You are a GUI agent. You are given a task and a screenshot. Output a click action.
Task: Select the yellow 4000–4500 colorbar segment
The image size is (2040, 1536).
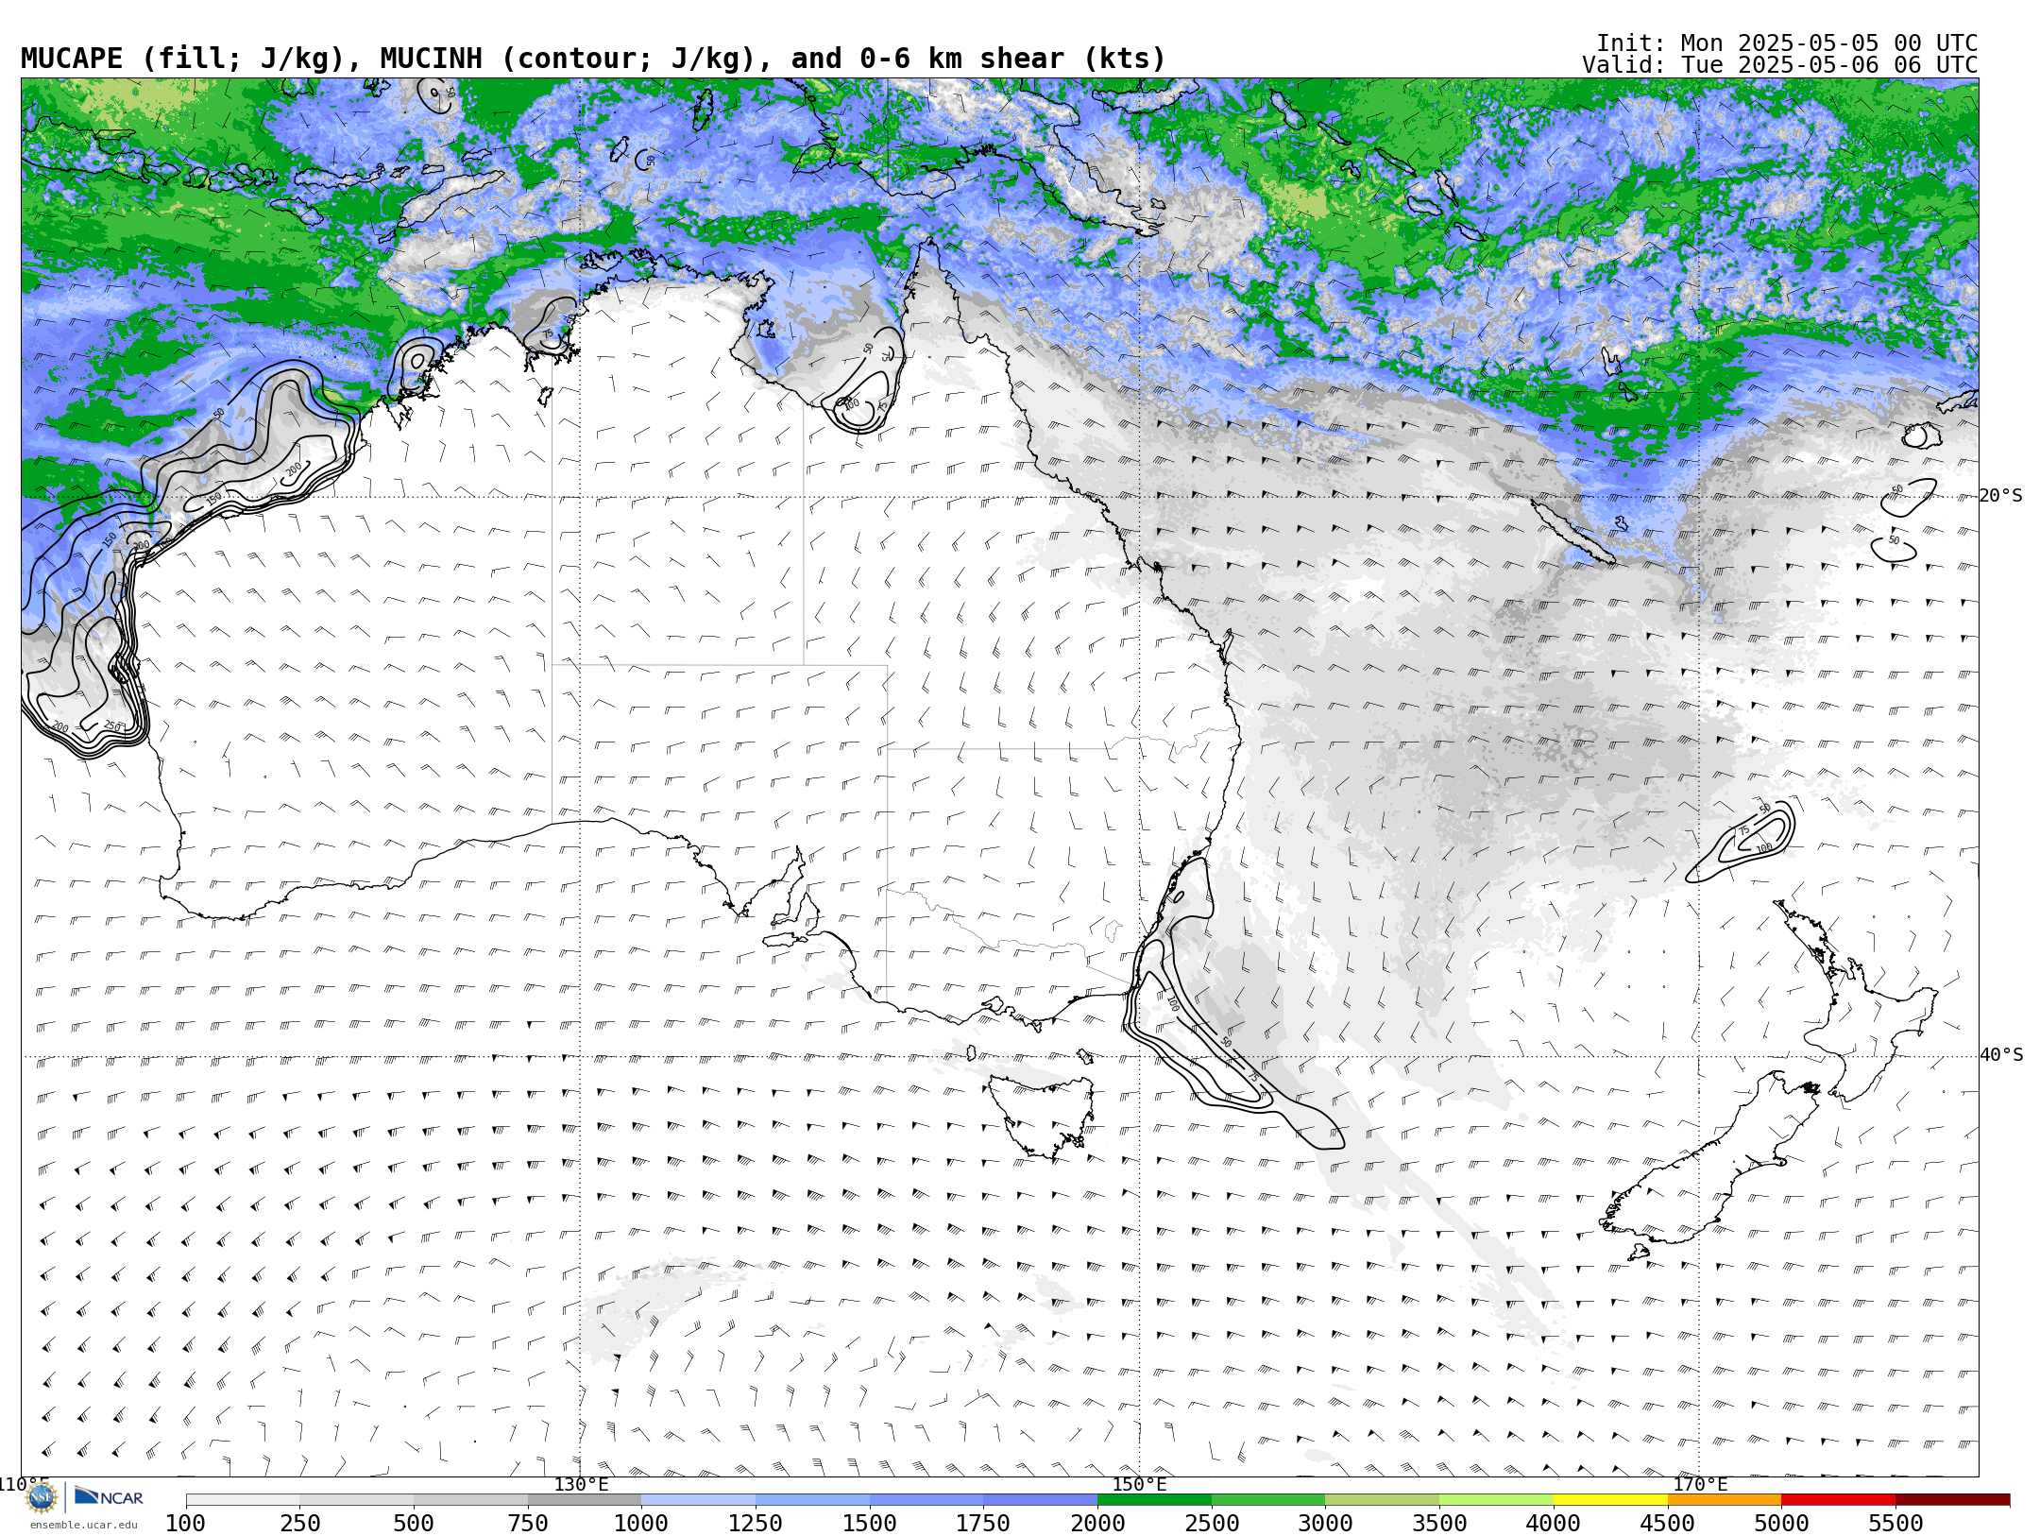[x=1610, y=1500]
